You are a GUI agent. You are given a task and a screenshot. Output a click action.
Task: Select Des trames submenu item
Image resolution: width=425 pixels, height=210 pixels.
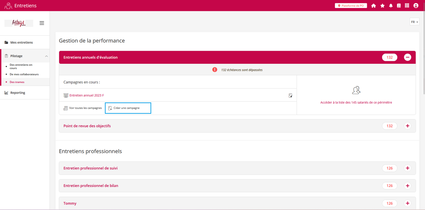click(17, 82)
